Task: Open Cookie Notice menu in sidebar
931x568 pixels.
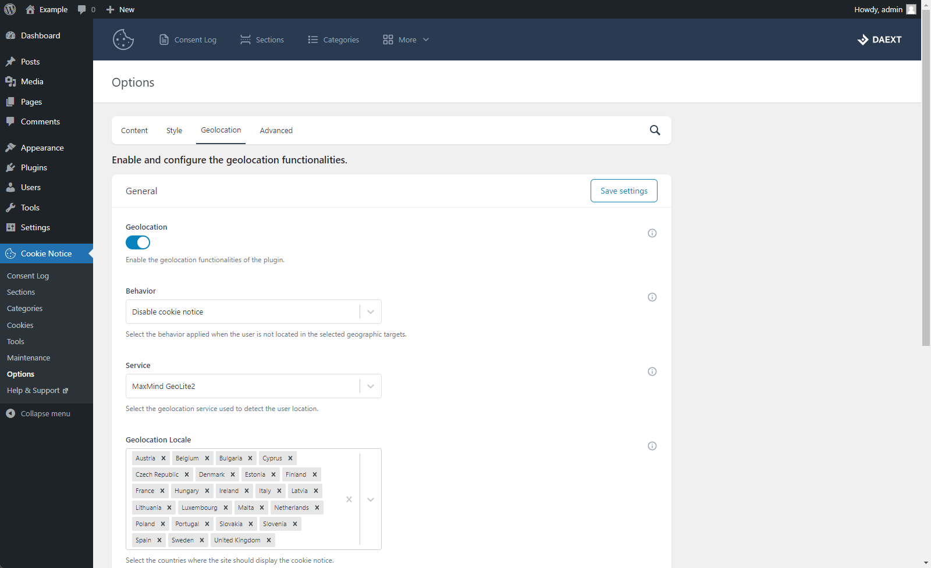Action: click(47, 253)
